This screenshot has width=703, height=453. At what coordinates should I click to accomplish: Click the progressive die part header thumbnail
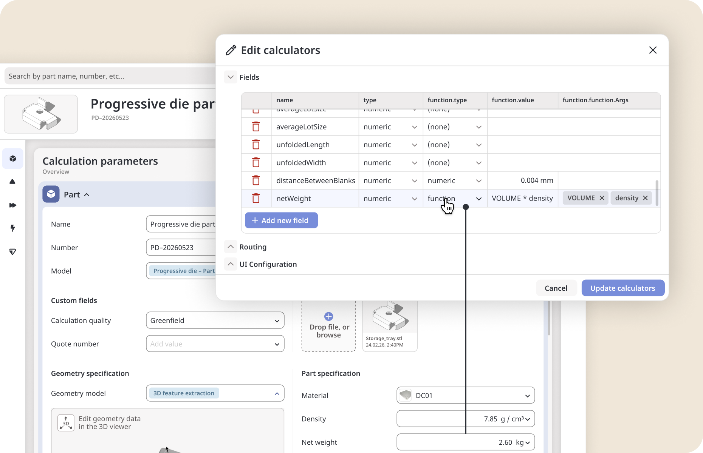[41, 114]
